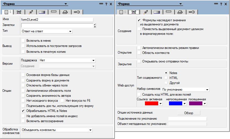Viewport: 230px width, 139px height.
Task: Select the HTML content type radio button
Action: pos(166,78)
